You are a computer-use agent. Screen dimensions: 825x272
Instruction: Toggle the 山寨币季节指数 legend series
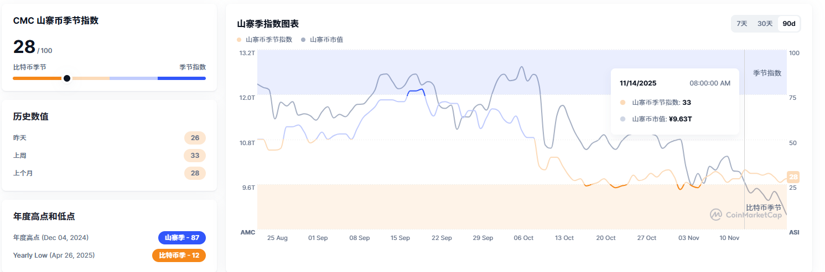point(264,40)
